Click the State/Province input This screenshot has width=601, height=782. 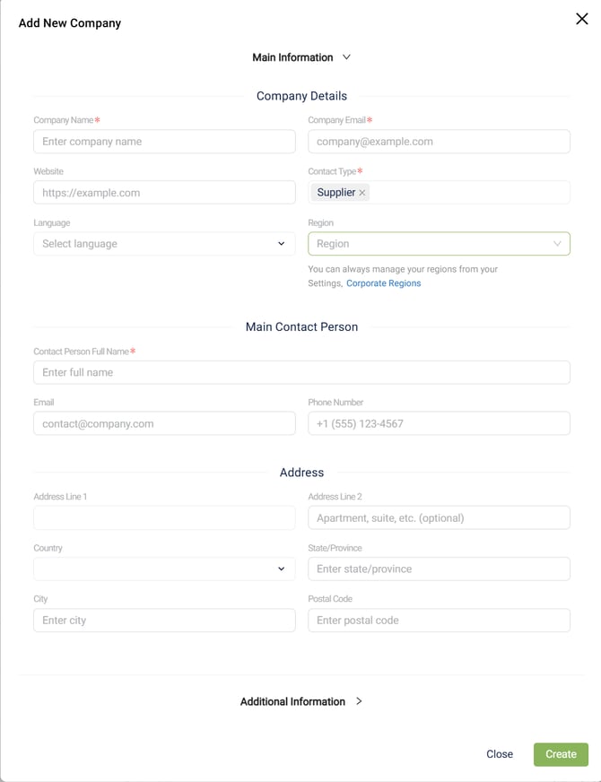(x=439, y=569)
